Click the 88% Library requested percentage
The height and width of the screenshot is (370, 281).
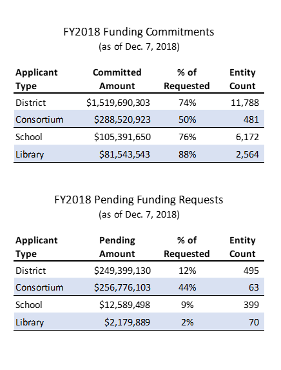pos(188,154)
